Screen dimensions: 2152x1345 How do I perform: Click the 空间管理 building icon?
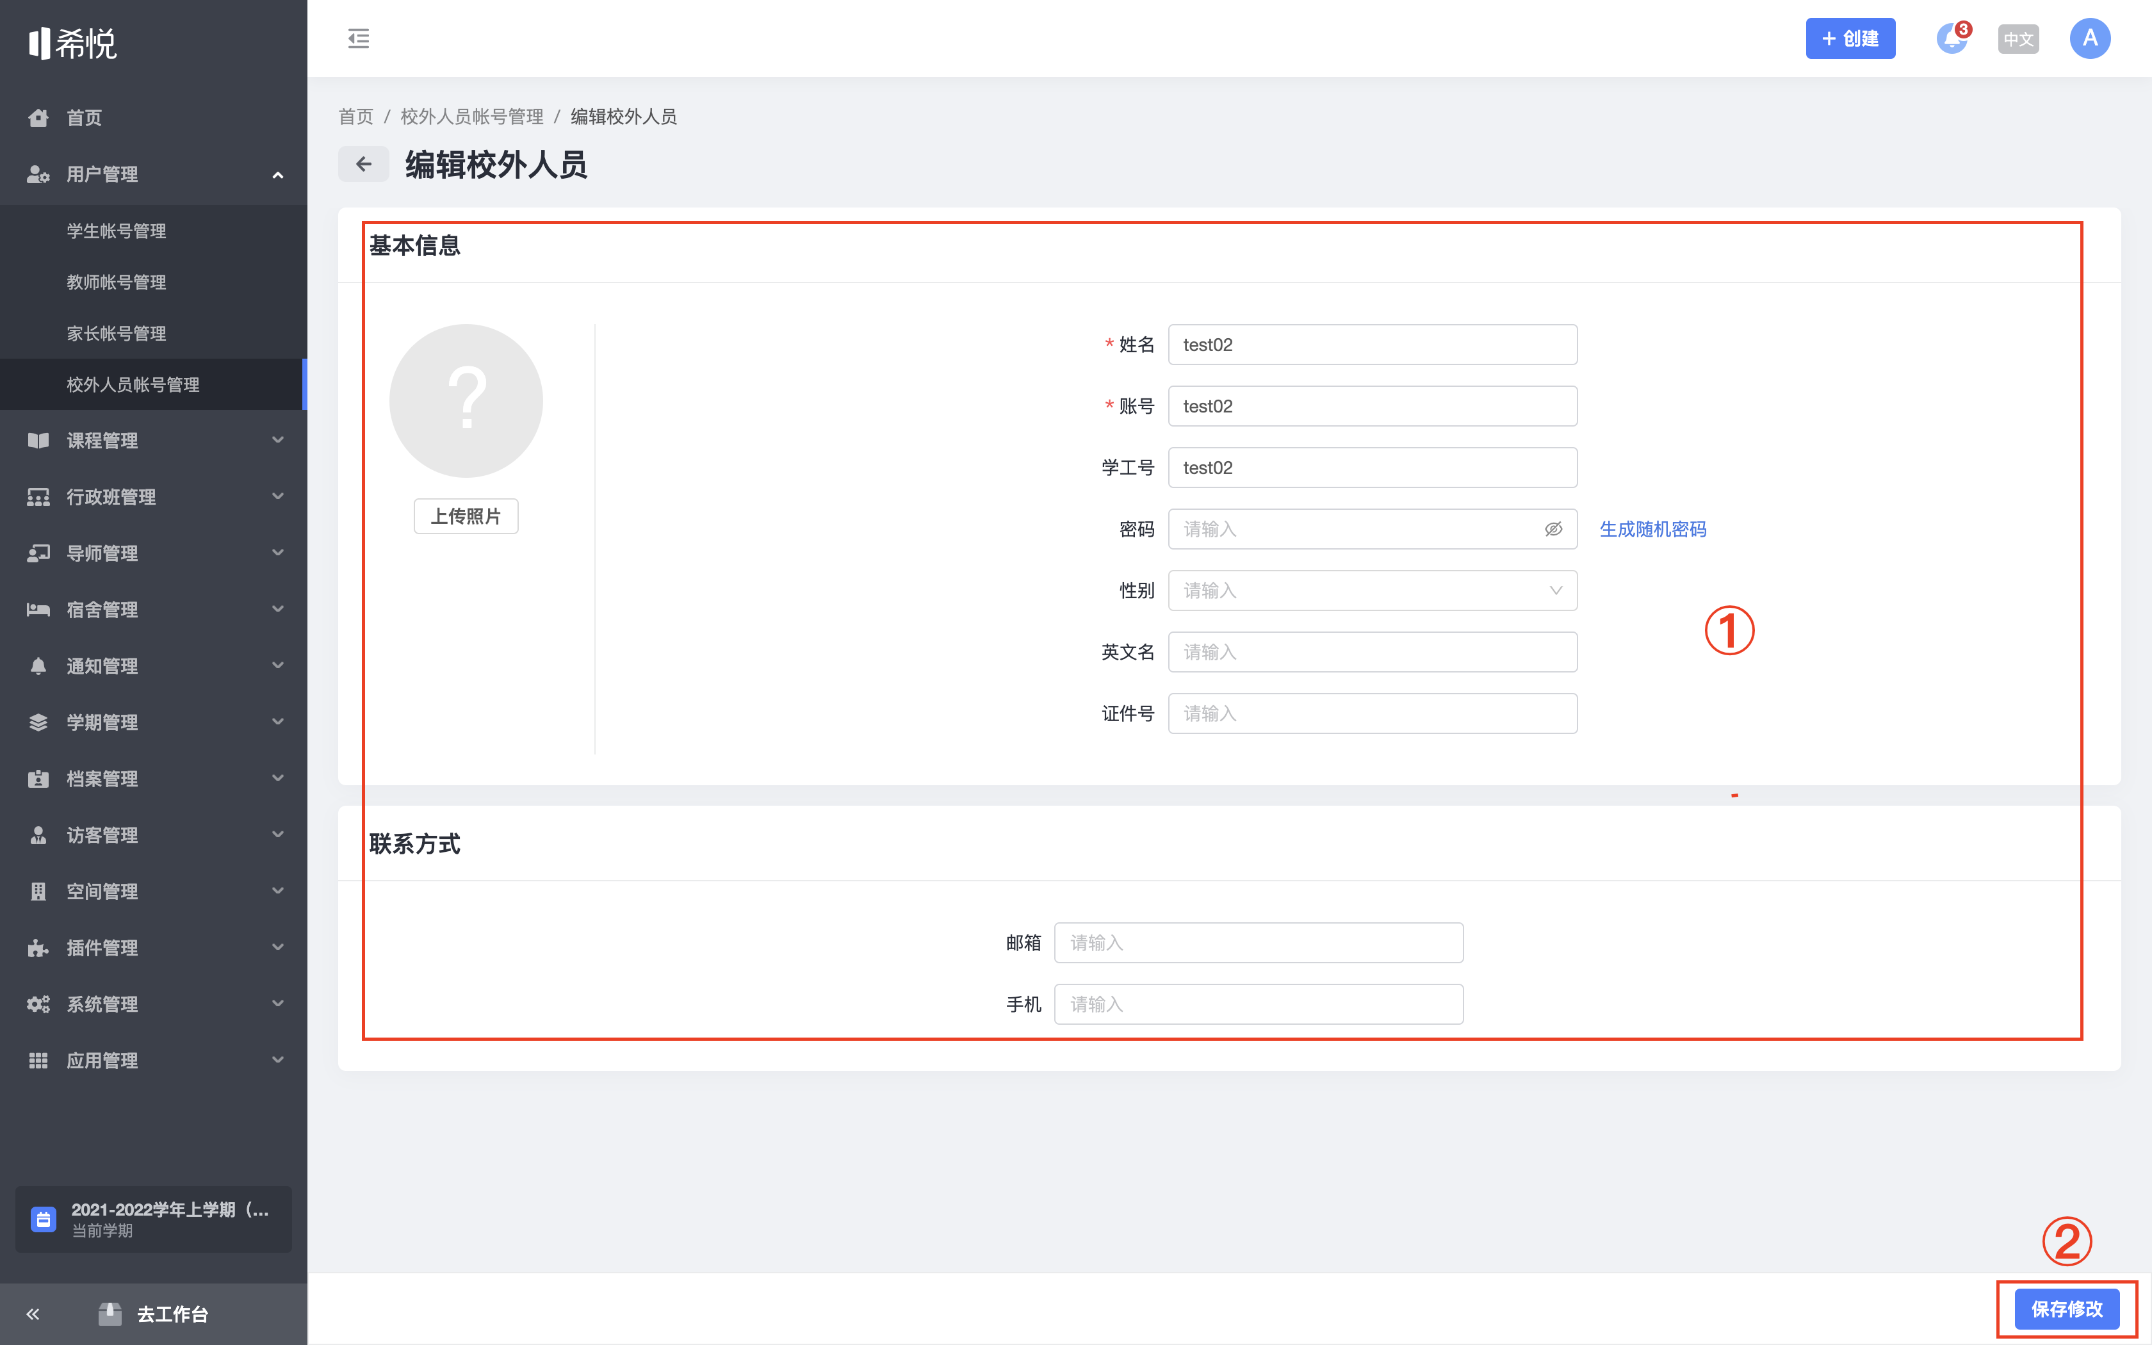pos(38,892)
